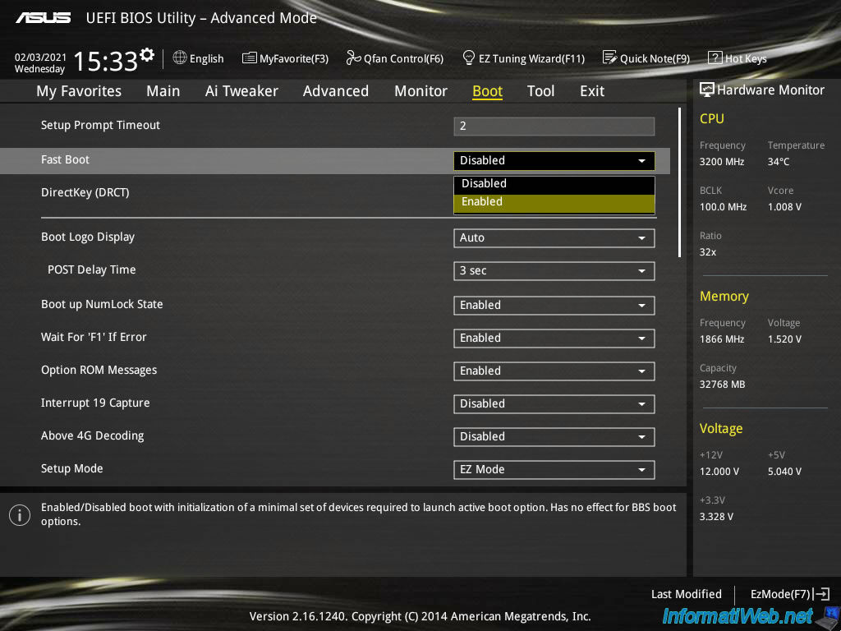Open the Setup Mode dropdown
The image size is (841, 631).
point(554,469)
